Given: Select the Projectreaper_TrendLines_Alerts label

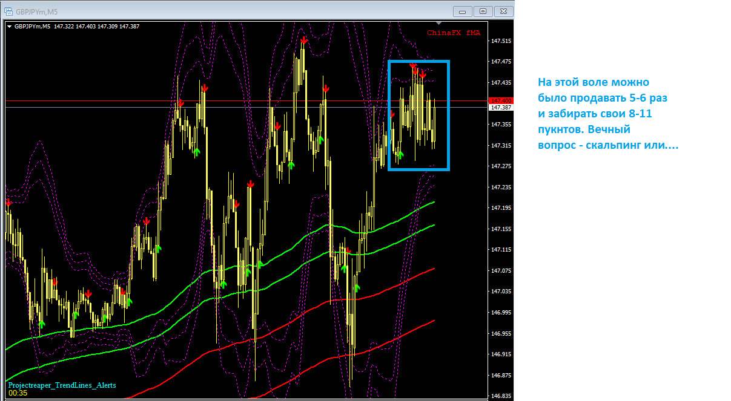Looking at the screenshot, I should 62,385.
